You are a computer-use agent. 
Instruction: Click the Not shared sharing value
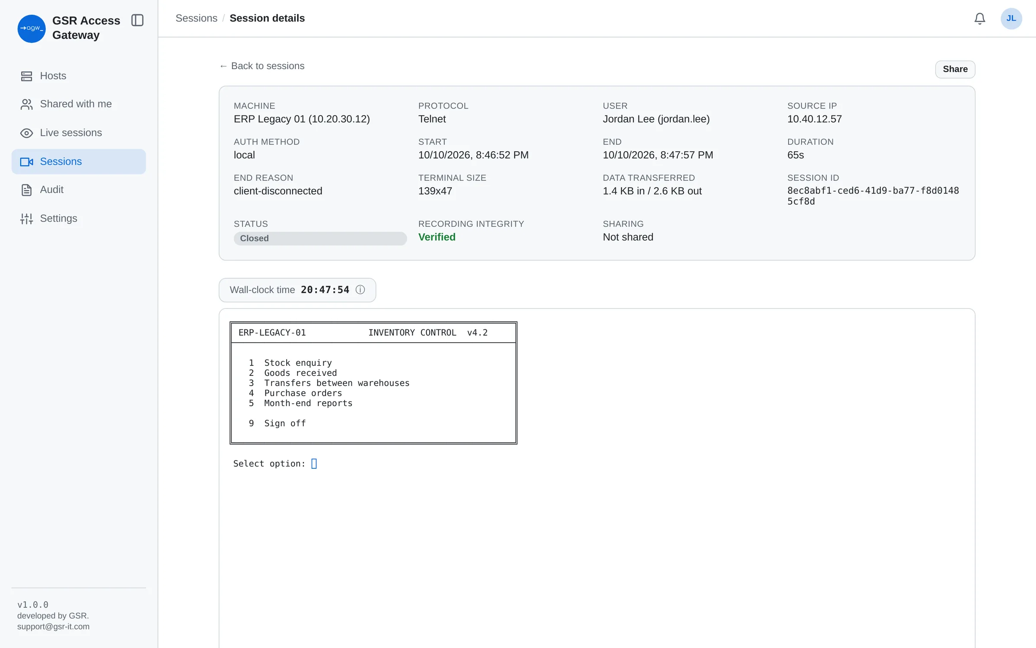coord(628,237)
